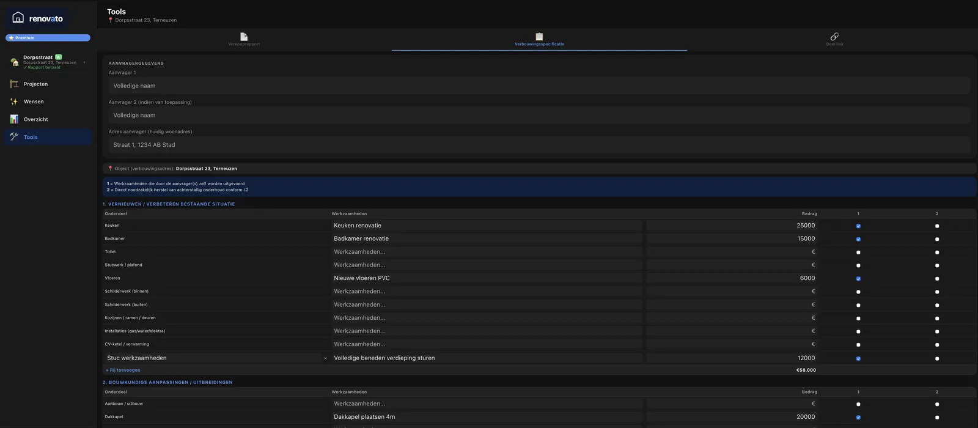Click the Kozijnen / ramen / deuren Werkzaamheden field
This screenshot has width=978, height=428.
click(x=487, y=318)
